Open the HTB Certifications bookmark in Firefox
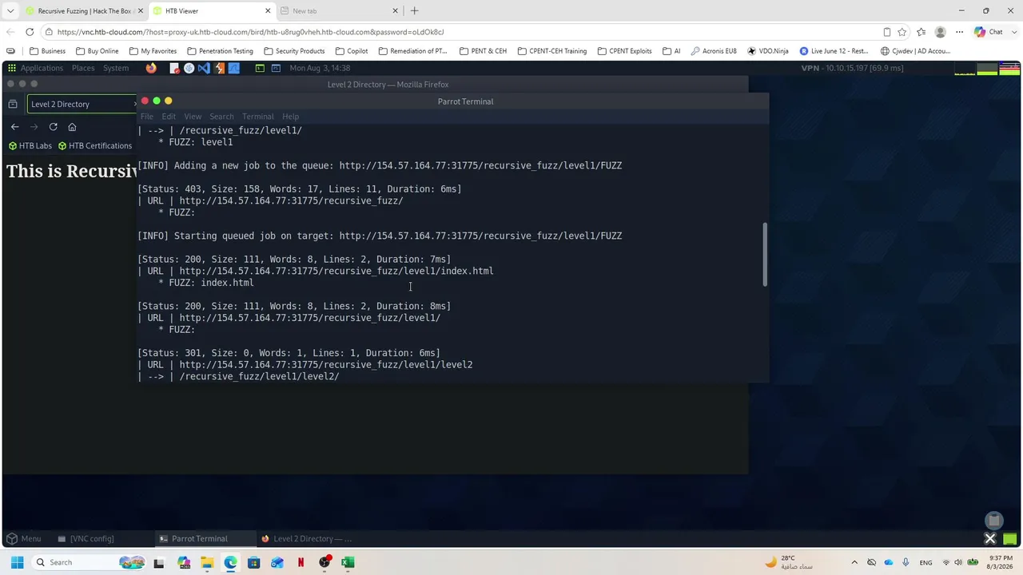This screenshot has height=575, width=1023. pos(95,145)
